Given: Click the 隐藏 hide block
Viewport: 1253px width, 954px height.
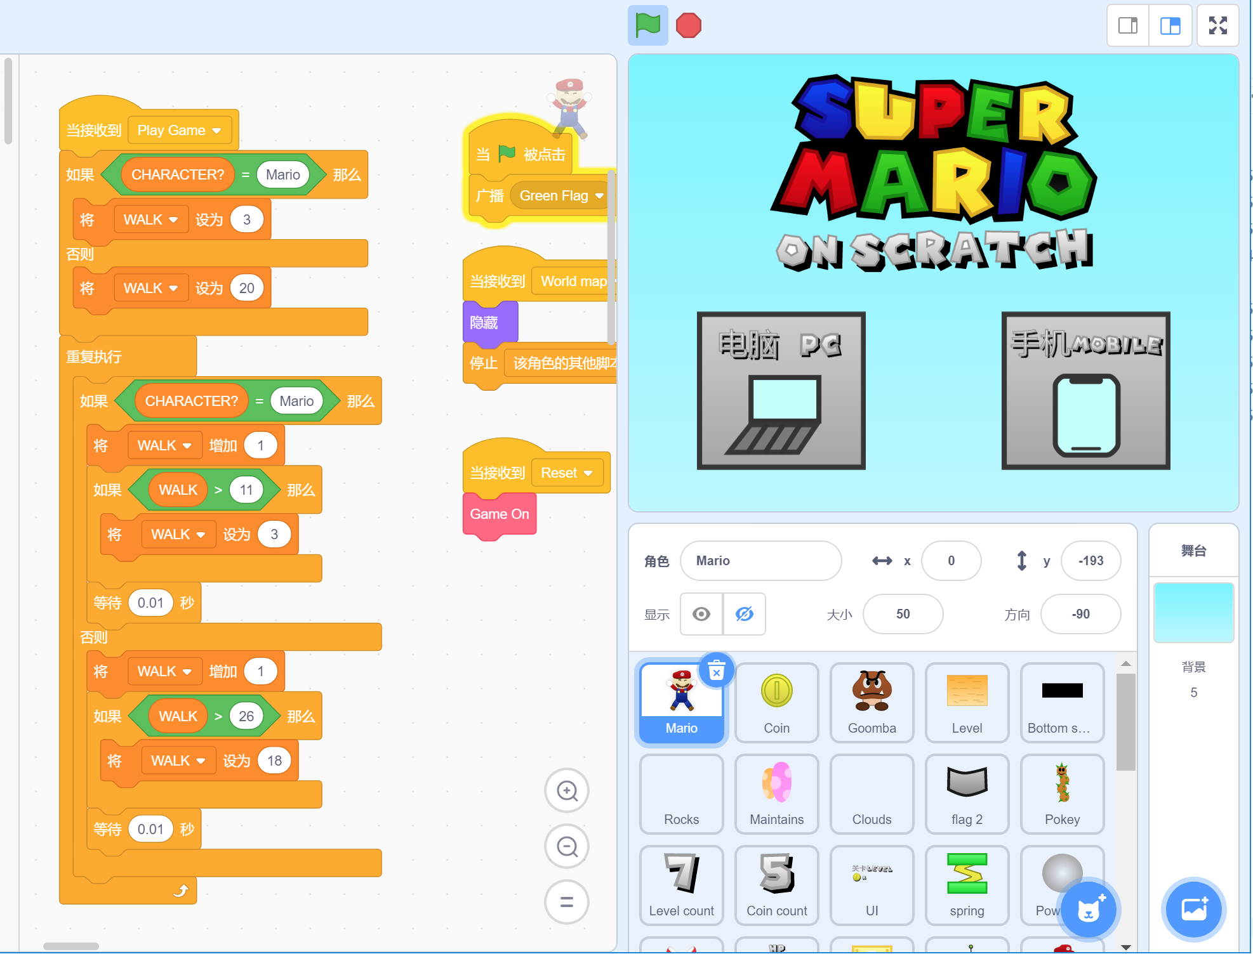Looking at the screenshot, I should tap(490, 322).
